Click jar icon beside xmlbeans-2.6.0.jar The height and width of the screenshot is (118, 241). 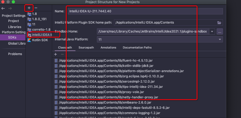click(x=56, y=102)
